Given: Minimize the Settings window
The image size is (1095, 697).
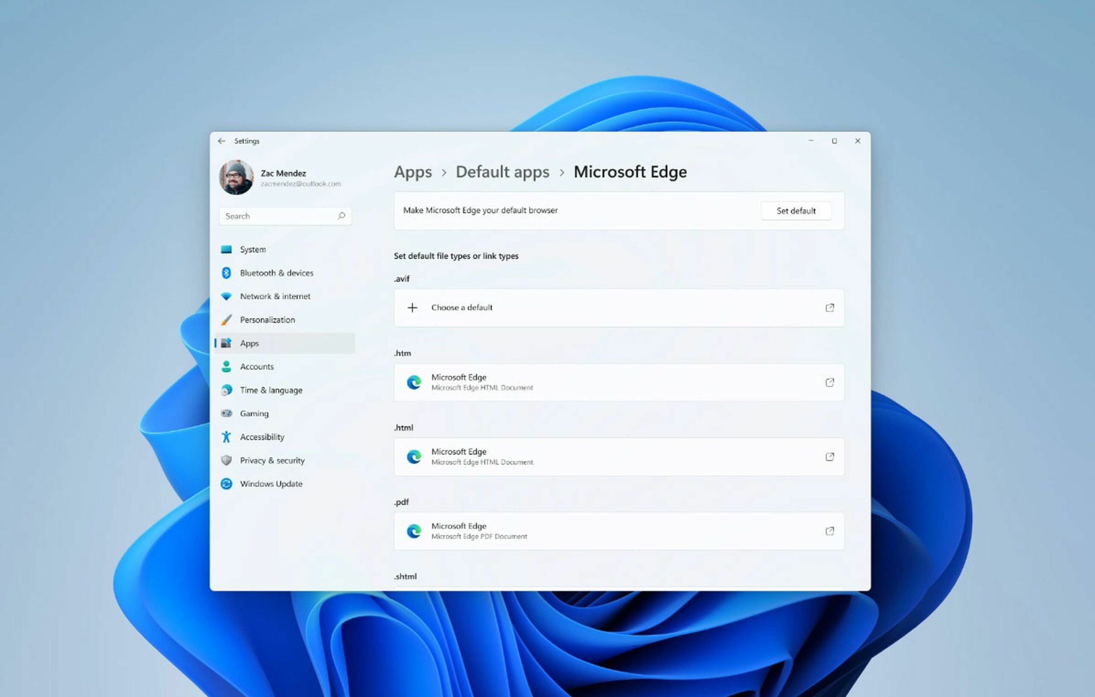Looking at the screenshot, I should click(811, 141).
